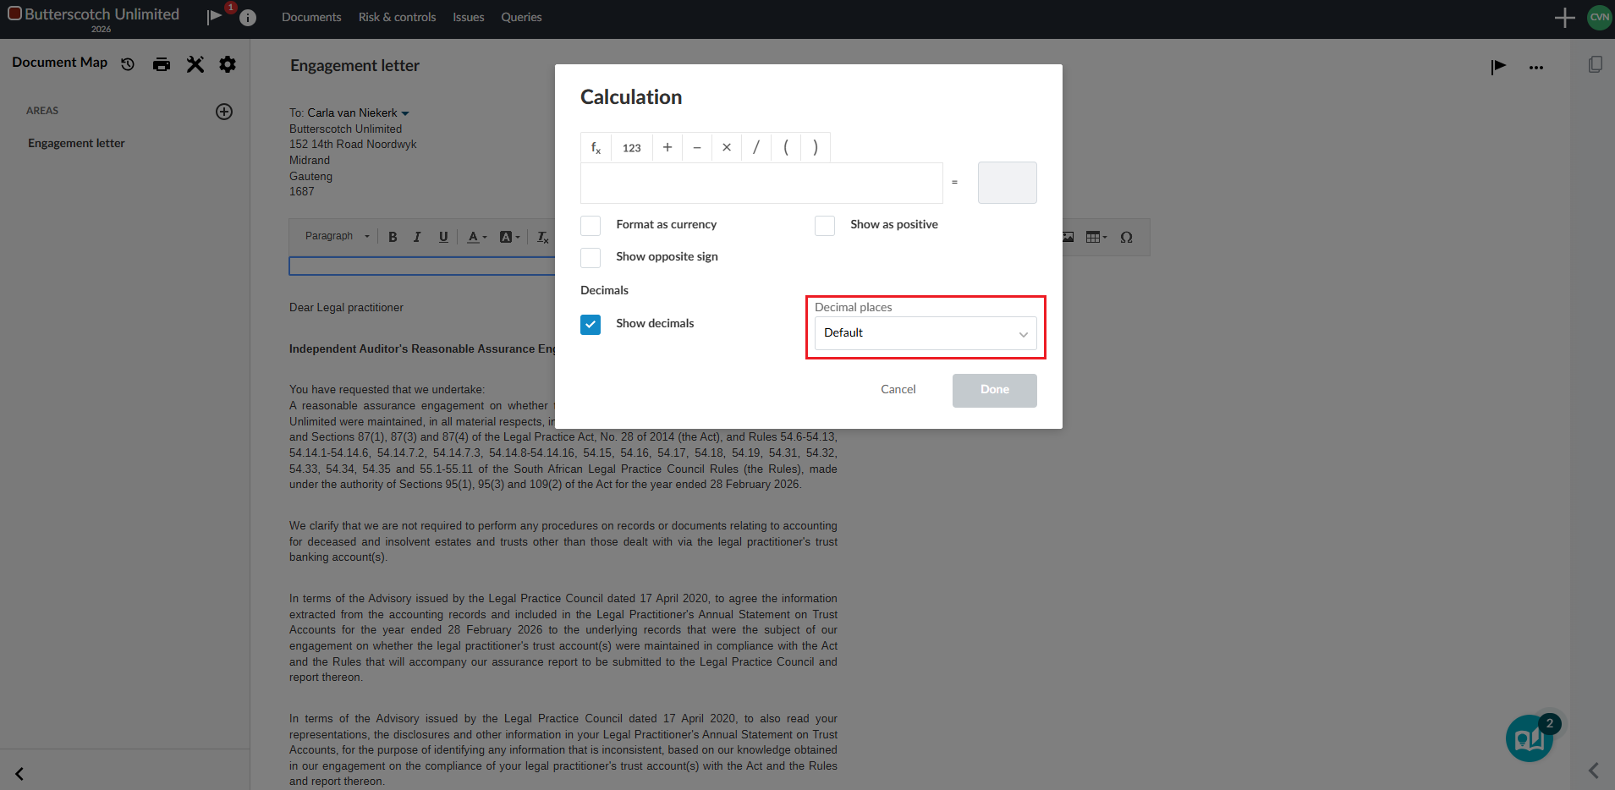Screen dimensions: 1615x790
Task: Click the multiply operator in Calculation
Action: pos(727,147)
